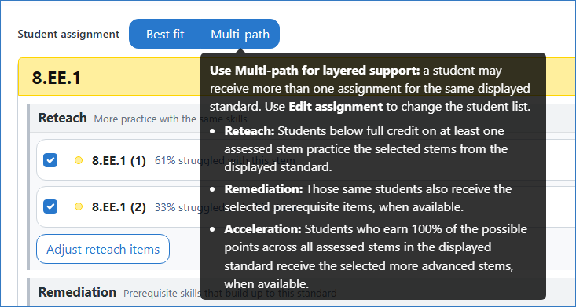Click the bold Edit assignment text in the tooltip
The height and width of the screenshot is (307, 576).
336,107
